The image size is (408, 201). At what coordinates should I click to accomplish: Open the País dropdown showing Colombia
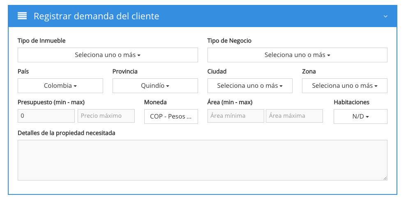tap(60, 86)
